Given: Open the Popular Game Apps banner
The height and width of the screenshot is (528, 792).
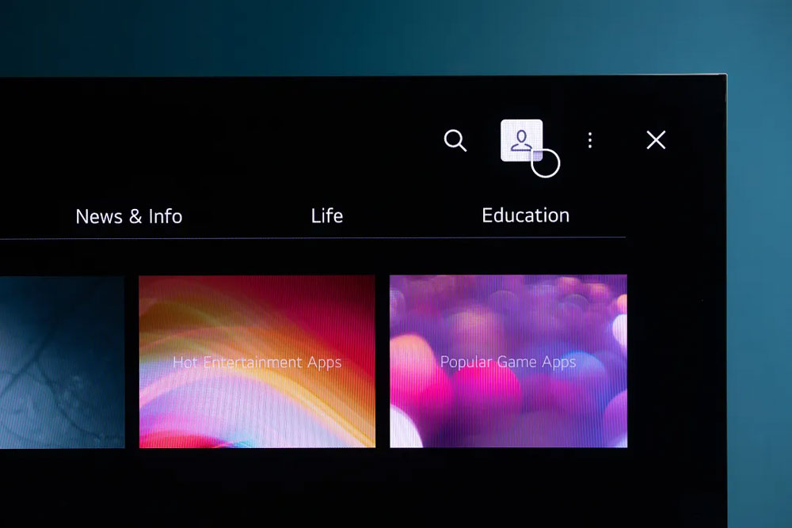Looking at the screenshot, I should (508, 361).
